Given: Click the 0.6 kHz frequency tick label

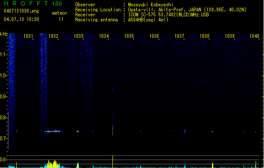Looking at the screenshot, I should (x=3, y=160).
